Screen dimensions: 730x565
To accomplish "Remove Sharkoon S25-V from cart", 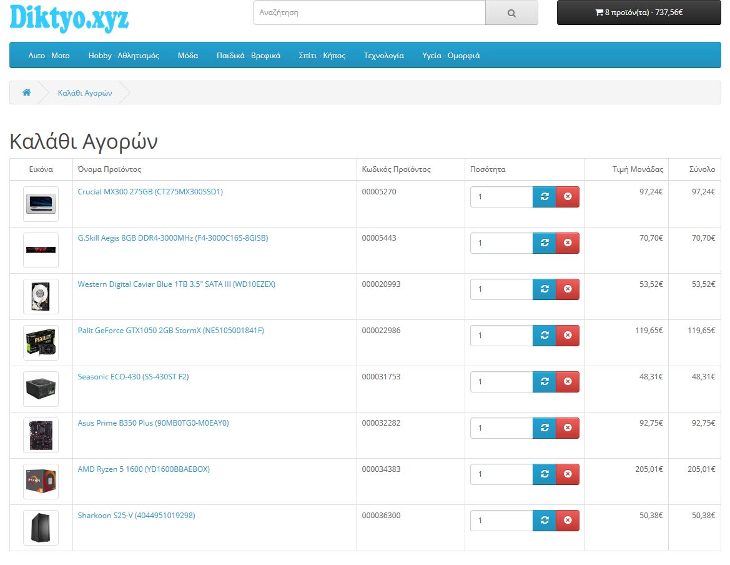I will 568,520.
